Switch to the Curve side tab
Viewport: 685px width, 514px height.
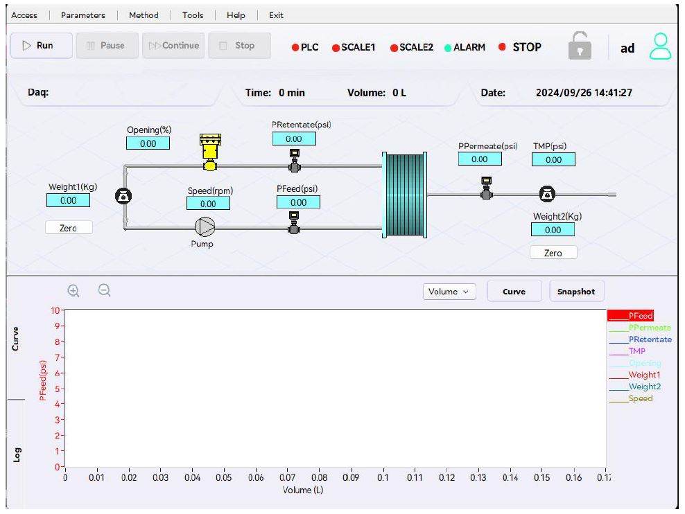click(16, 339)
